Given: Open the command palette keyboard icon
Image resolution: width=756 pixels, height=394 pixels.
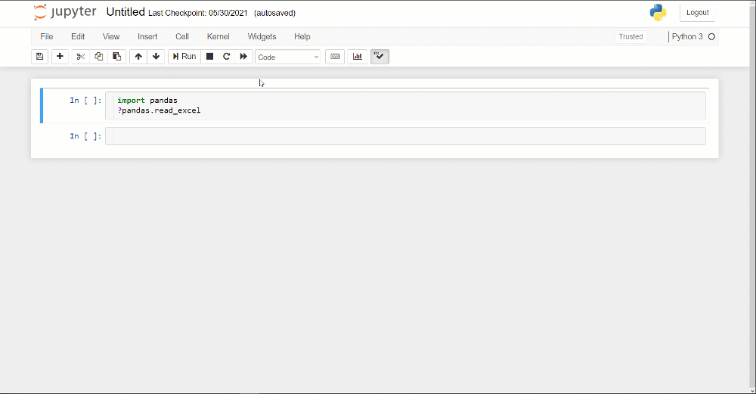Looking at the screenshot, I should pyautogui.click(x=335, y=57).
